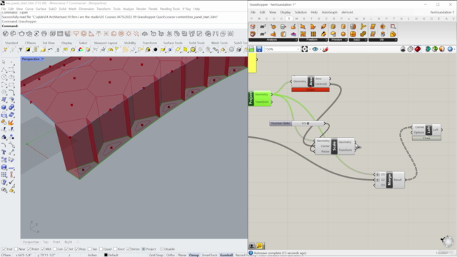Switch to the Viewport Layout toolbar tab

pos(106,43)
